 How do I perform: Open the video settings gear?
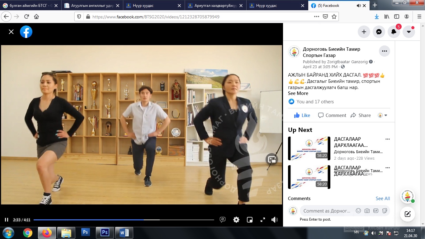click(236, 220)
